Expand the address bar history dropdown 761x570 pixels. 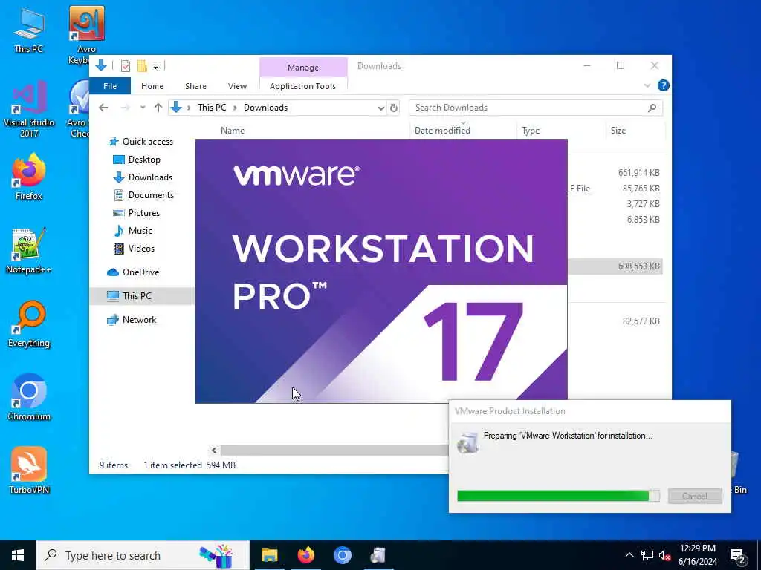[x=381, y=108]
